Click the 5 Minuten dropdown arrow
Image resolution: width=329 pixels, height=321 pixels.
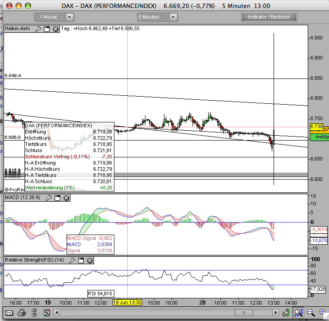click(173, 17)
